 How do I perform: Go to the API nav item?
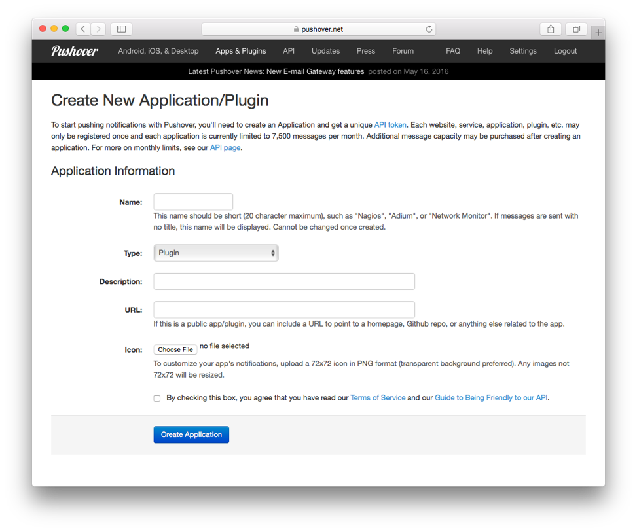(289, 51)
